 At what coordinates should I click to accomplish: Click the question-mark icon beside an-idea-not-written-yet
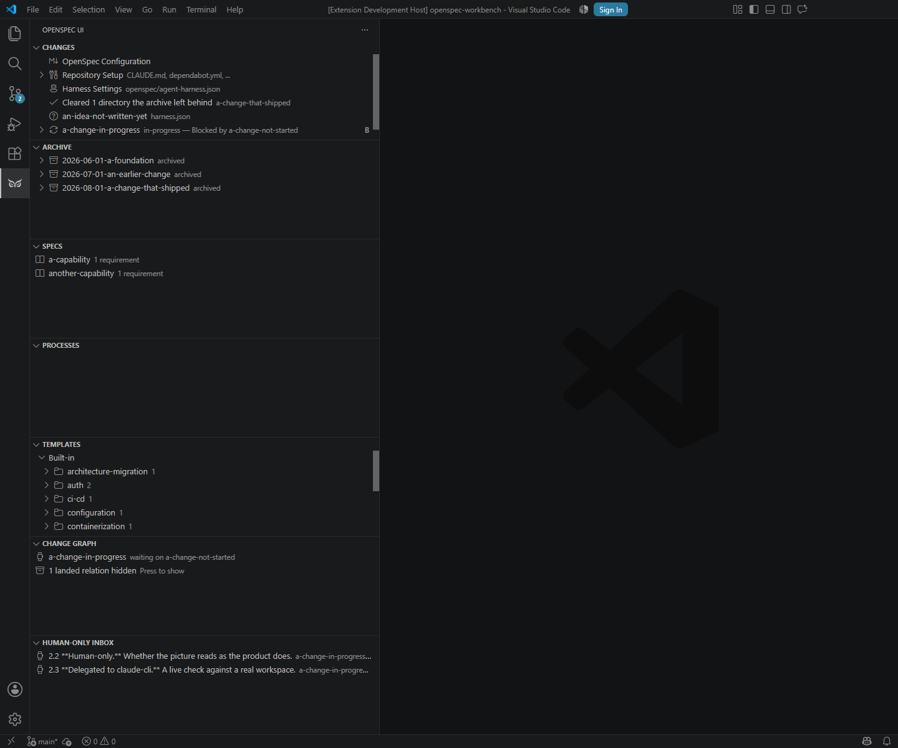(54, 117)
